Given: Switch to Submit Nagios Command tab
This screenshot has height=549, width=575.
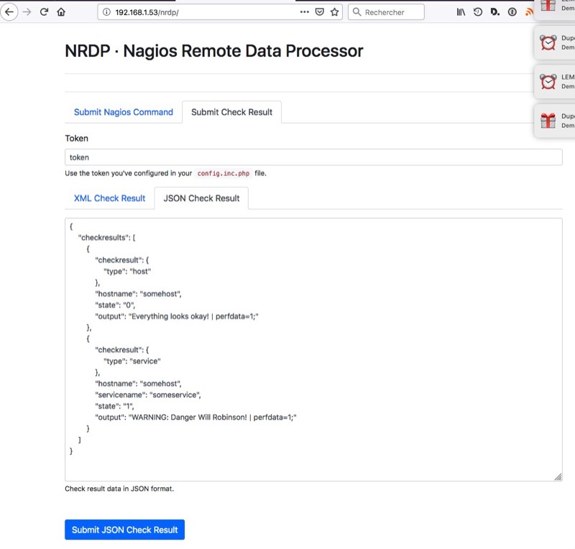Looking at the screenshot, I should [123, 112].
